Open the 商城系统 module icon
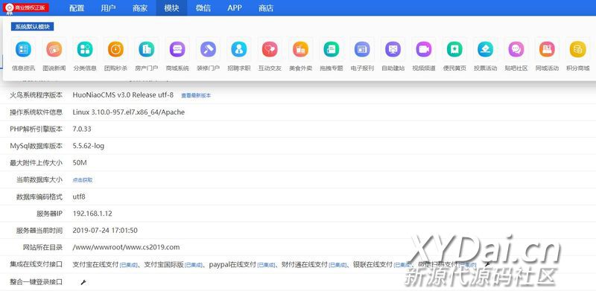Viewport: 596px width, 291px height. tap(177, 49)
